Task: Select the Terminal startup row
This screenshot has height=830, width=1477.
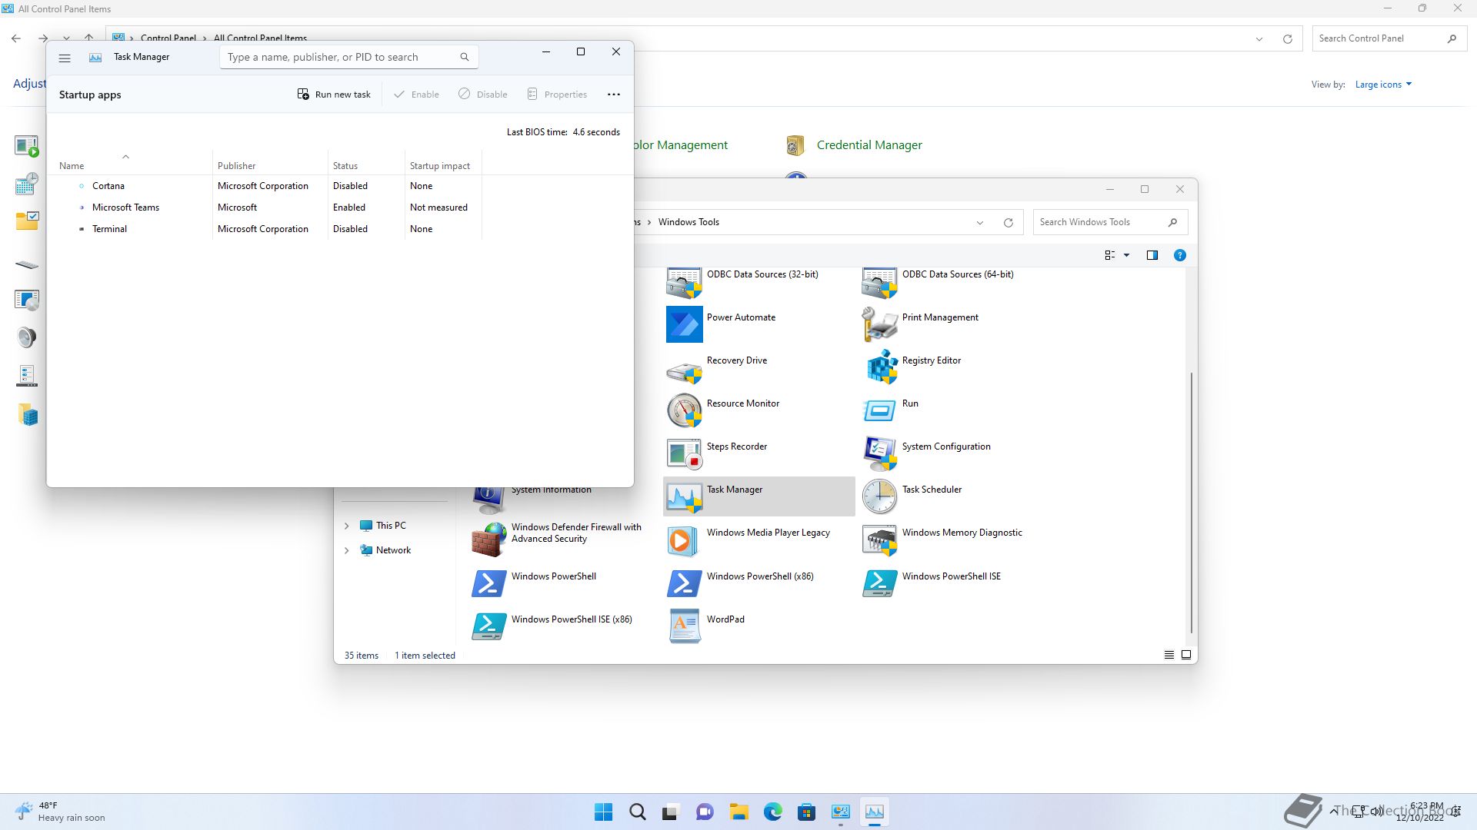Action: point(264,229)
